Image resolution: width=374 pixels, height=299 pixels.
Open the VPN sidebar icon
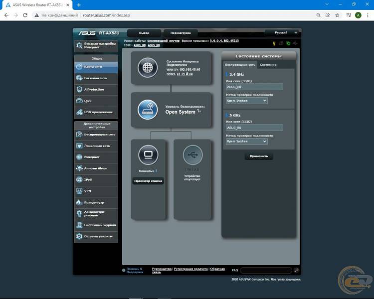[x=79, y=191]
